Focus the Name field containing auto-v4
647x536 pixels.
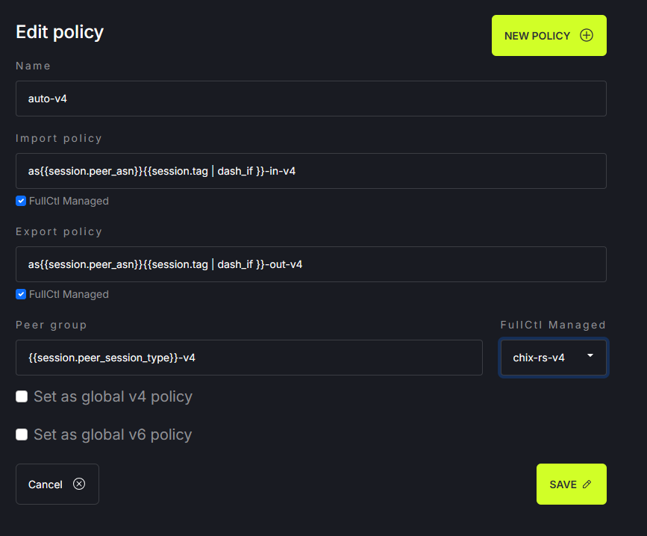(310, 99)
